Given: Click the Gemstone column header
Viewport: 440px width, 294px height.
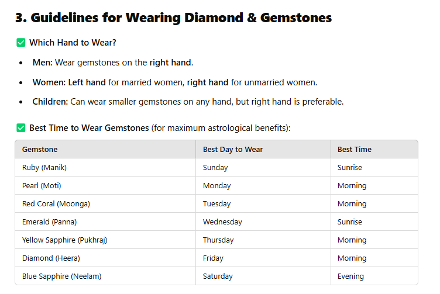Looking at the screenshot, I should (x=105, y=150).
